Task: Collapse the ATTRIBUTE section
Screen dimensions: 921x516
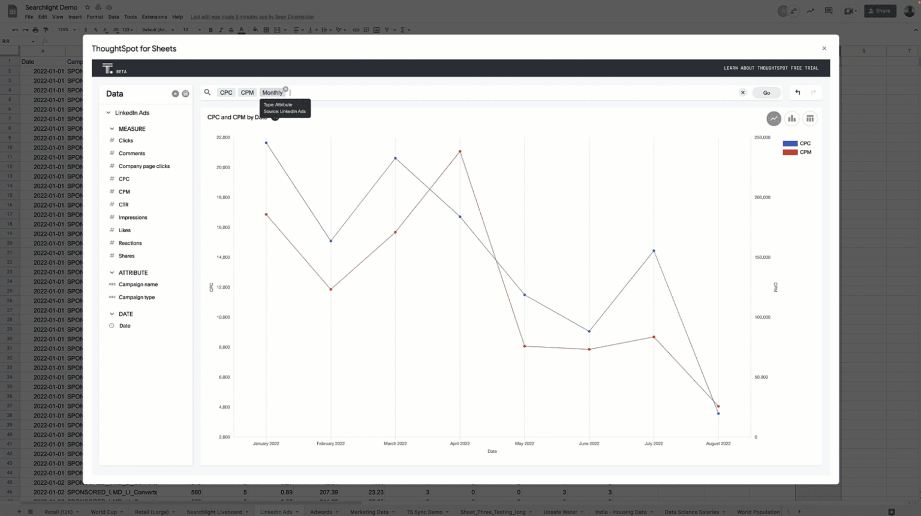Action: [112, 272]
